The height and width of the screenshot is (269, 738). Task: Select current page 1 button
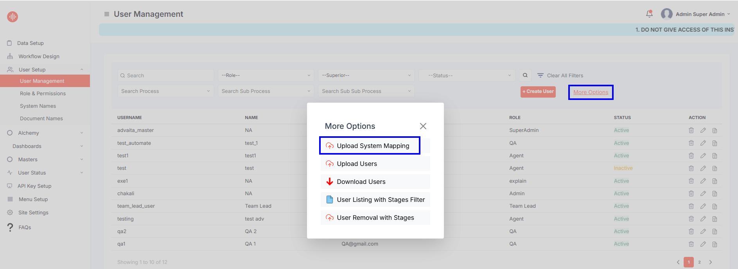689,262
